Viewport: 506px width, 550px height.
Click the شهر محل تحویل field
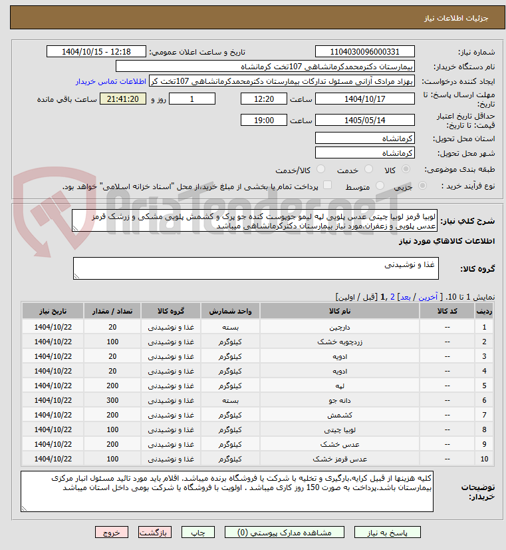365,153
